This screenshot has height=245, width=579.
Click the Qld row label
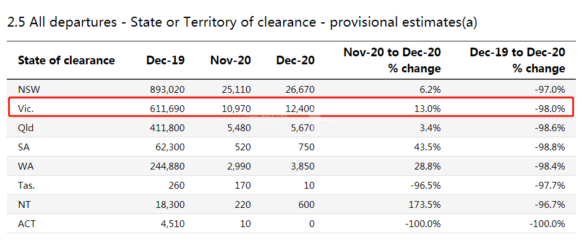pyautogui.click(x=26, y=128)
